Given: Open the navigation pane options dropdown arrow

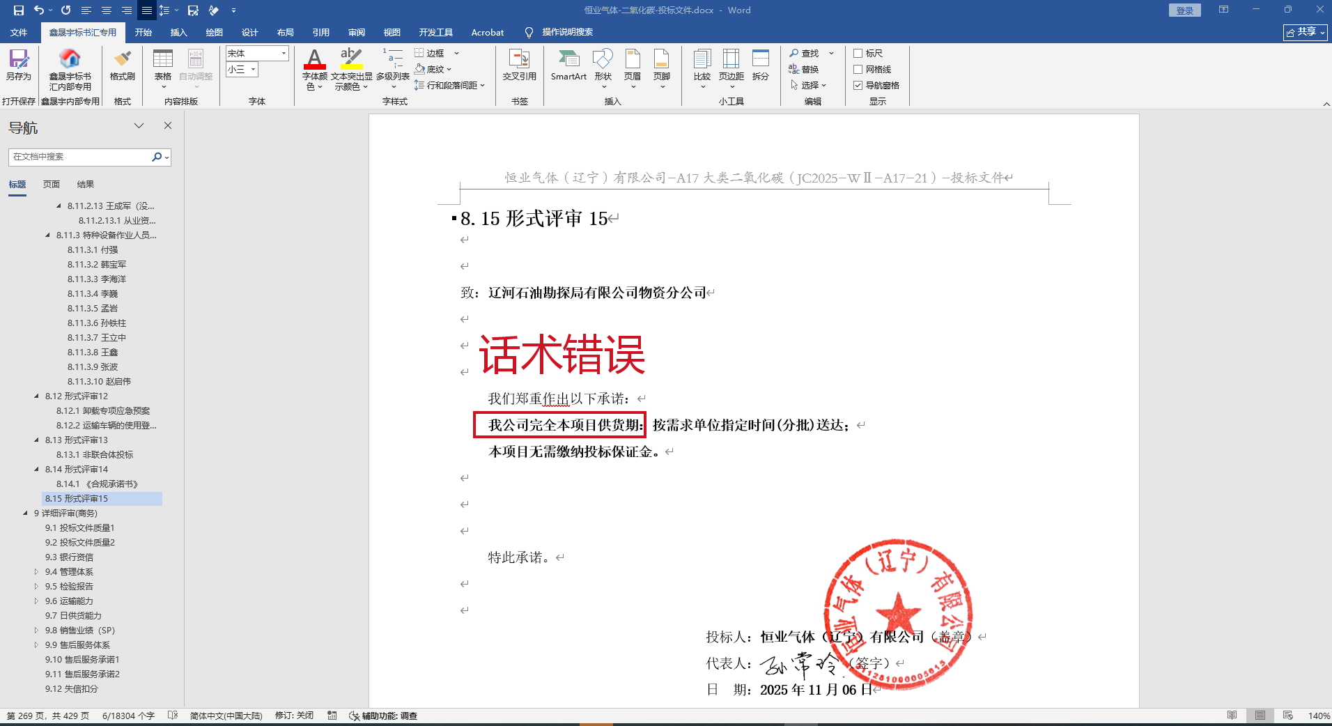Looking at the screenshot, I should tap(139, 125).
